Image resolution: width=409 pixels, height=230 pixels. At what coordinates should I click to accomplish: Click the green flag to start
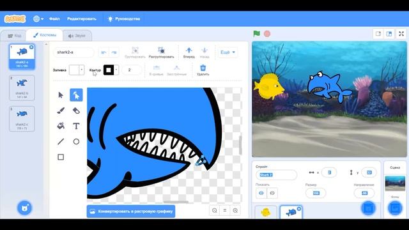(257, 34)
